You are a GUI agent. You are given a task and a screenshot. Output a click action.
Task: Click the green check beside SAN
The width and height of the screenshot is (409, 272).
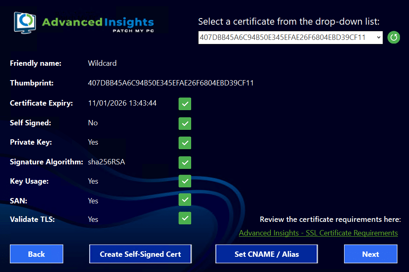click(x=185, y=200)
